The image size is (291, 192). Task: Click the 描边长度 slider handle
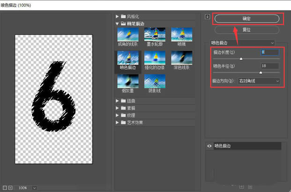(x=241, y=59)
